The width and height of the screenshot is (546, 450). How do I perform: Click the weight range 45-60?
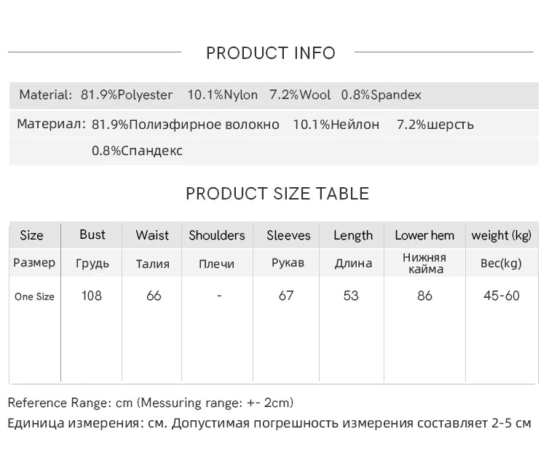coord(502,296)
